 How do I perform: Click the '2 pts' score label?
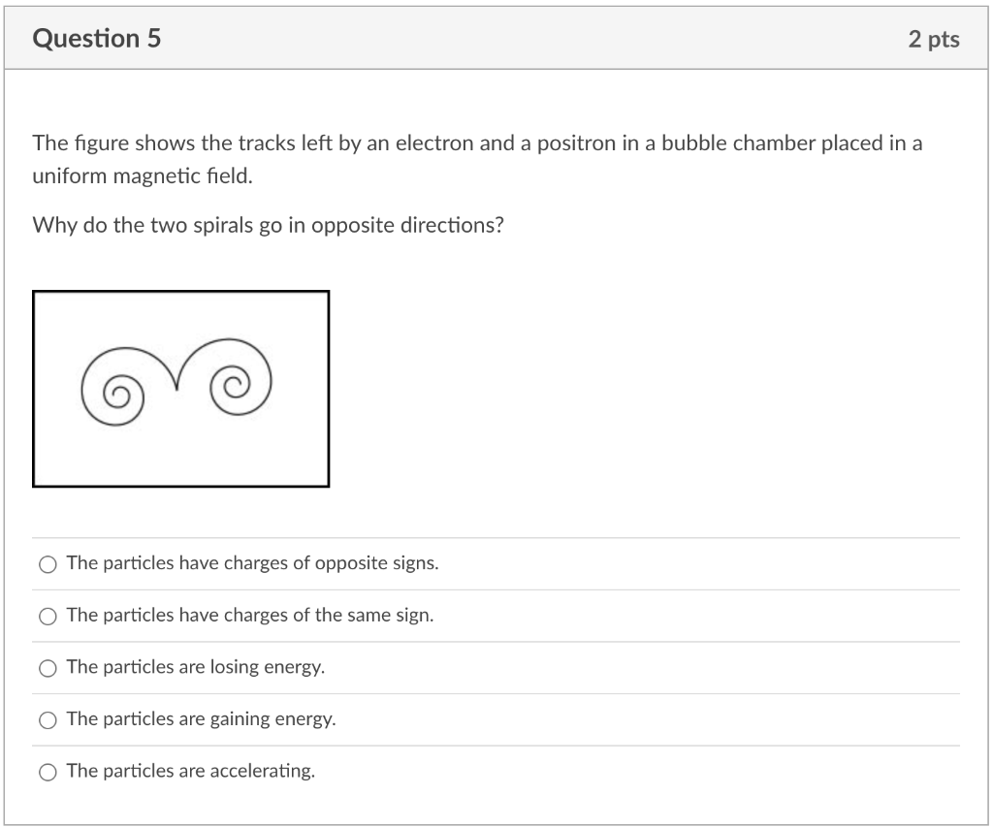point(934,39)
